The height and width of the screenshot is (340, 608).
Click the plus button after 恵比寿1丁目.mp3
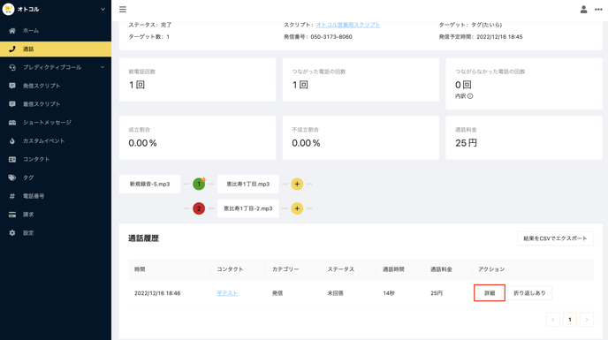(x=297, y=185)
